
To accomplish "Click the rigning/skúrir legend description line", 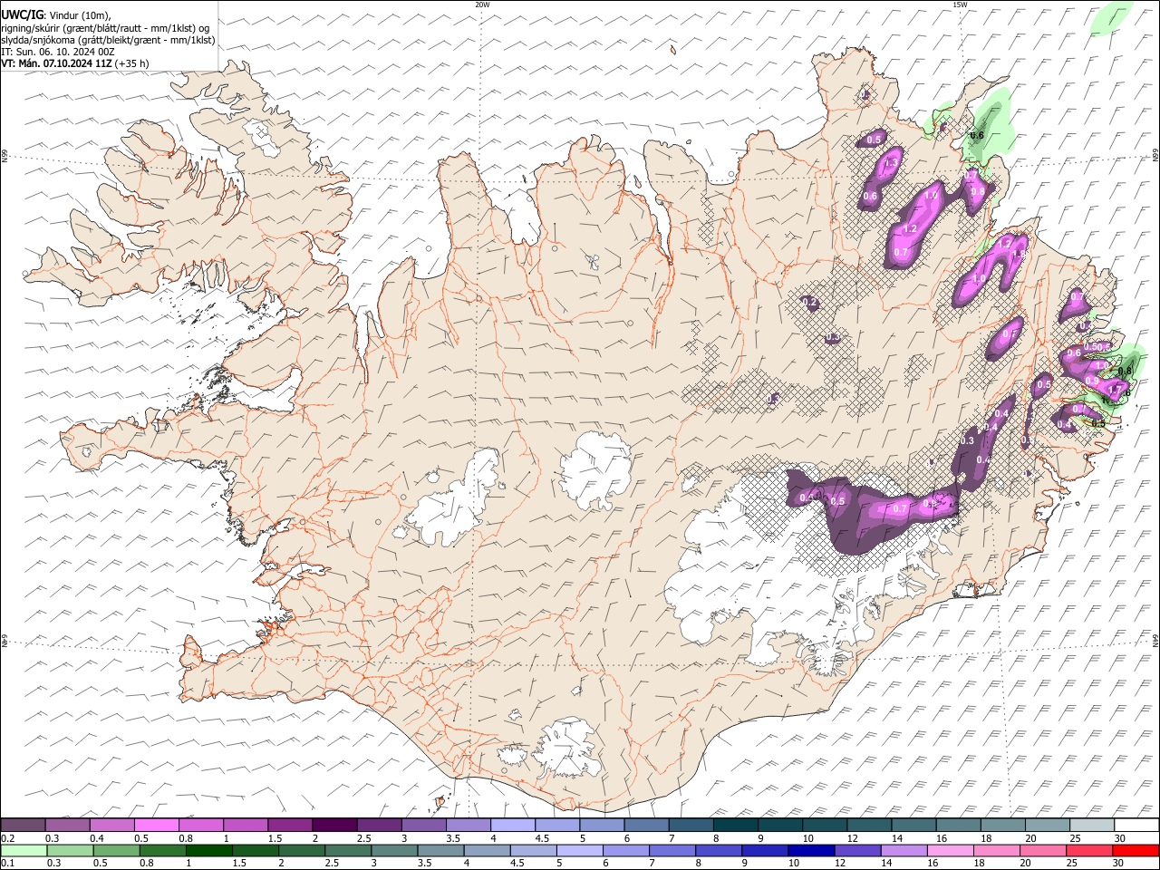I will click(x=107, y=28).
